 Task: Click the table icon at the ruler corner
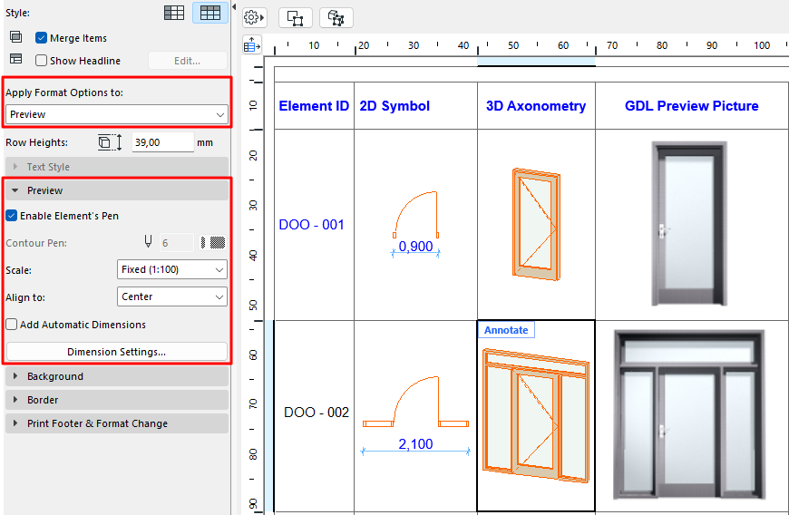point(252,45)
